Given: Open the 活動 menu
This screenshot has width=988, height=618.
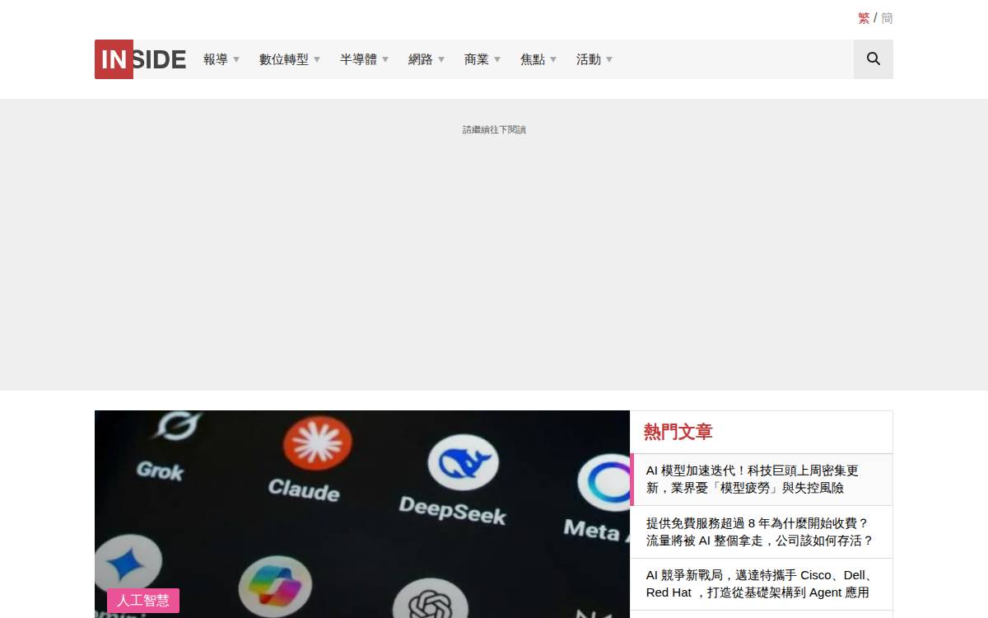Looking at the screenshot, I should click(589, 59).
